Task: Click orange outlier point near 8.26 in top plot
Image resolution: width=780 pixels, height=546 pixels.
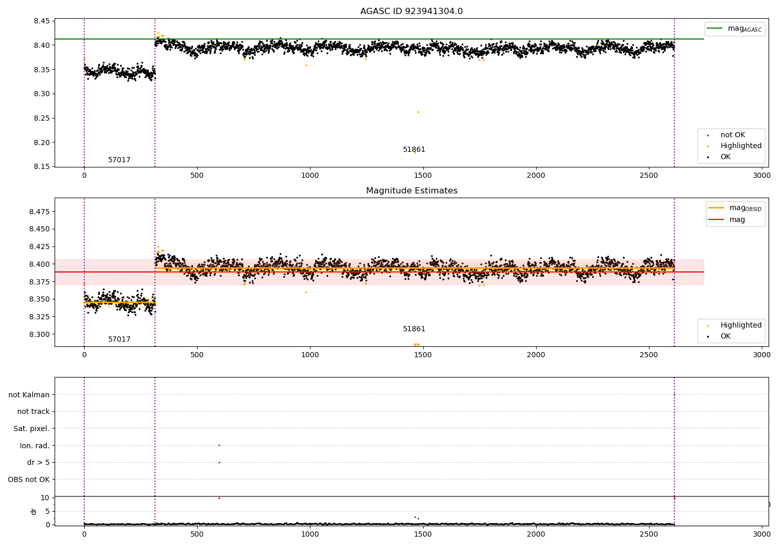Action: [418, 112]
